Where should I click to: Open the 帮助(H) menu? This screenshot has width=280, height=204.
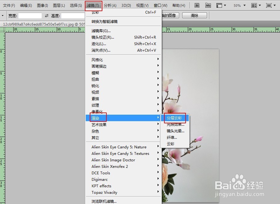(x=179, y=6)
